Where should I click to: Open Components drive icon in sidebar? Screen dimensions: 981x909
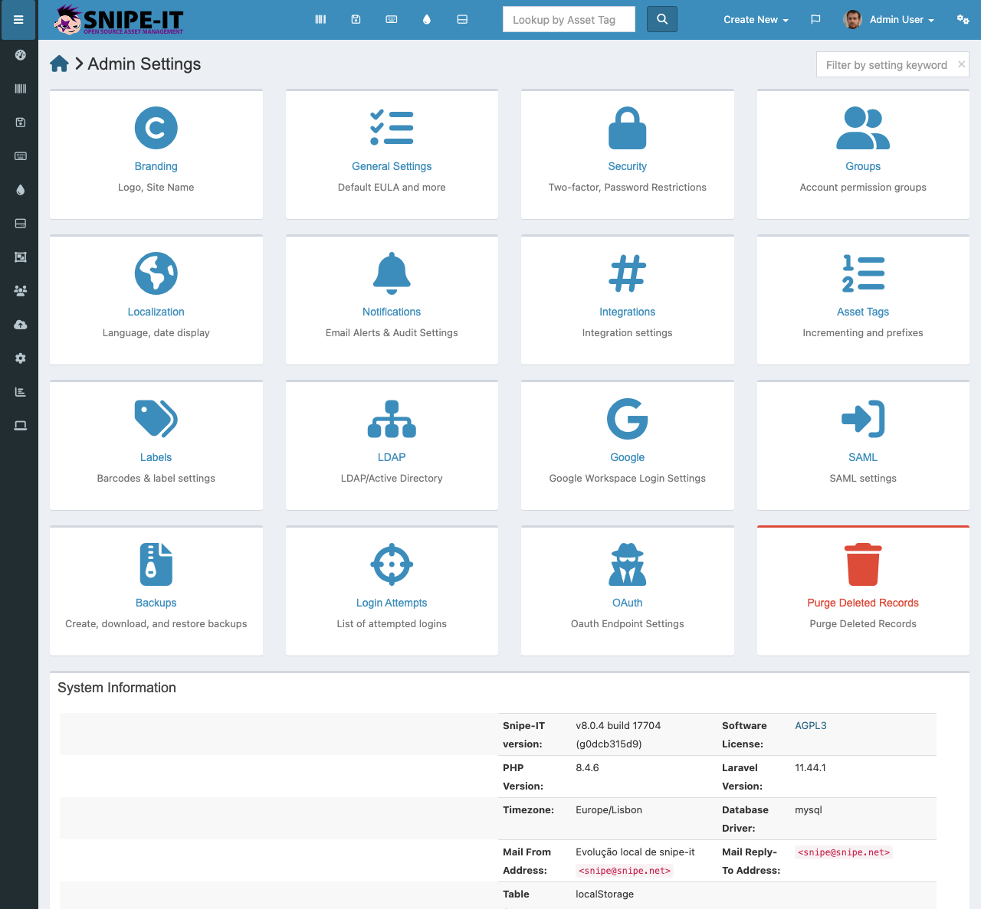click(21, 224)
